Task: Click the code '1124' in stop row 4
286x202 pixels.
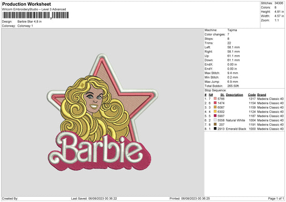Action: (252, 112)
